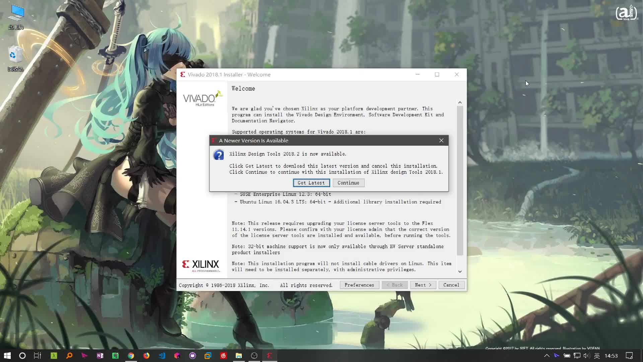Click Xilinx installer taskbar icon

coord(270,356)
